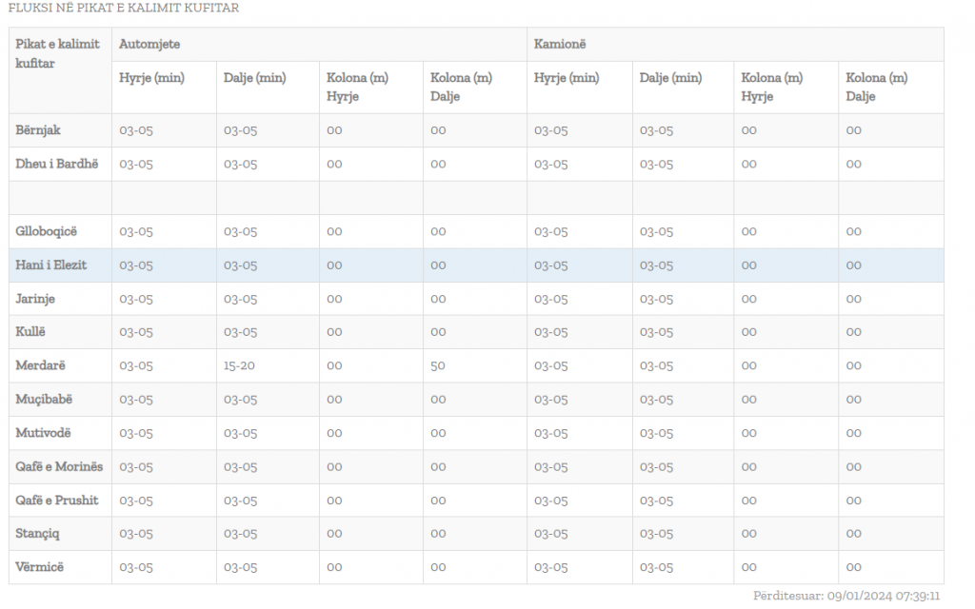Click the Jarinje row label
Image resolution: width=975 pixels, height=609 pixels.
click(x=35, y=299)
